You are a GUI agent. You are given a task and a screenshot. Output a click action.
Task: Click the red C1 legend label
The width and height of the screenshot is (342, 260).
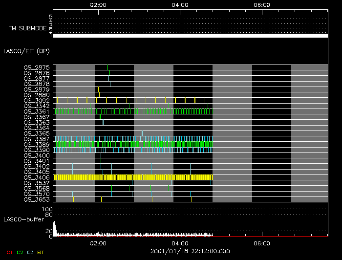[8, 253]
